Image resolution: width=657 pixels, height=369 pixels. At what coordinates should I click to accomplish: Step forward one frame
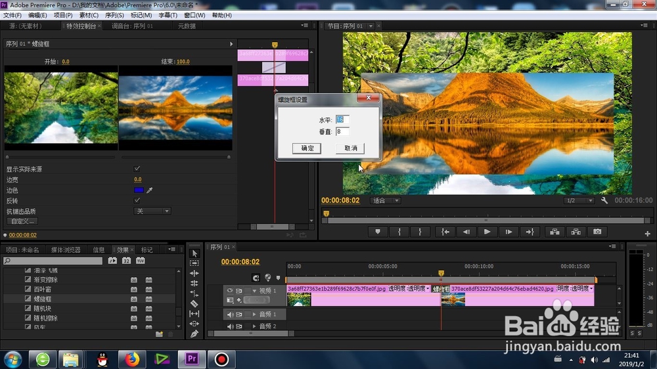click(509, 232)
